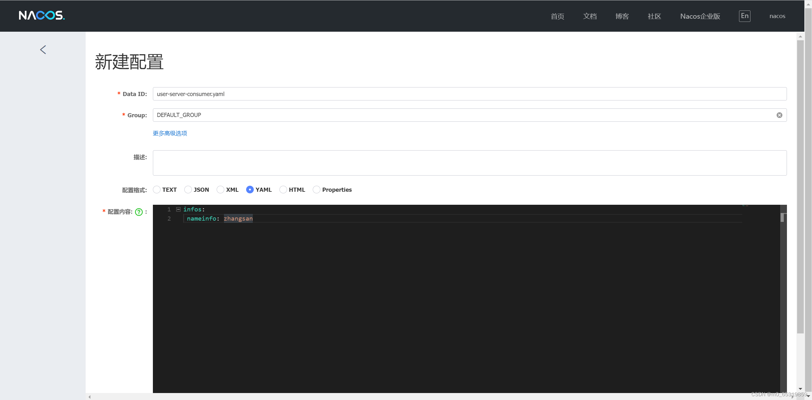Click the back arrow to return
This screenshot has height=400, width=812.
[43, 49]
